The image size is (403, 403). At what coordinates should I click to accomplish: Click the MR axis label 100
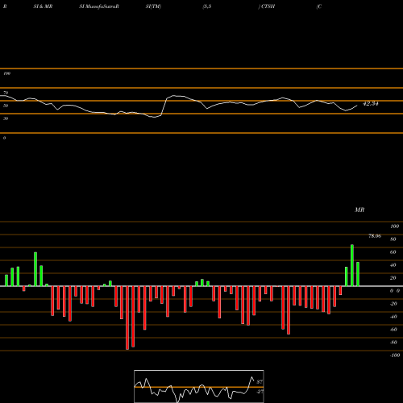point(395,226)
